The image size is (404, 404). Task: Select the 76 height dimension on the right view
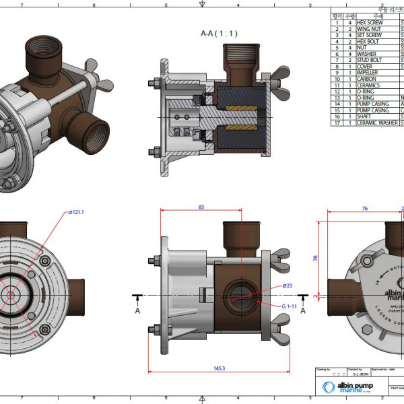click(x=315, y=257)
